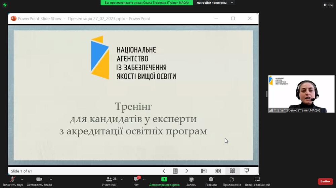
Task: Open Приложения apps panel
Action: [232, 181]
